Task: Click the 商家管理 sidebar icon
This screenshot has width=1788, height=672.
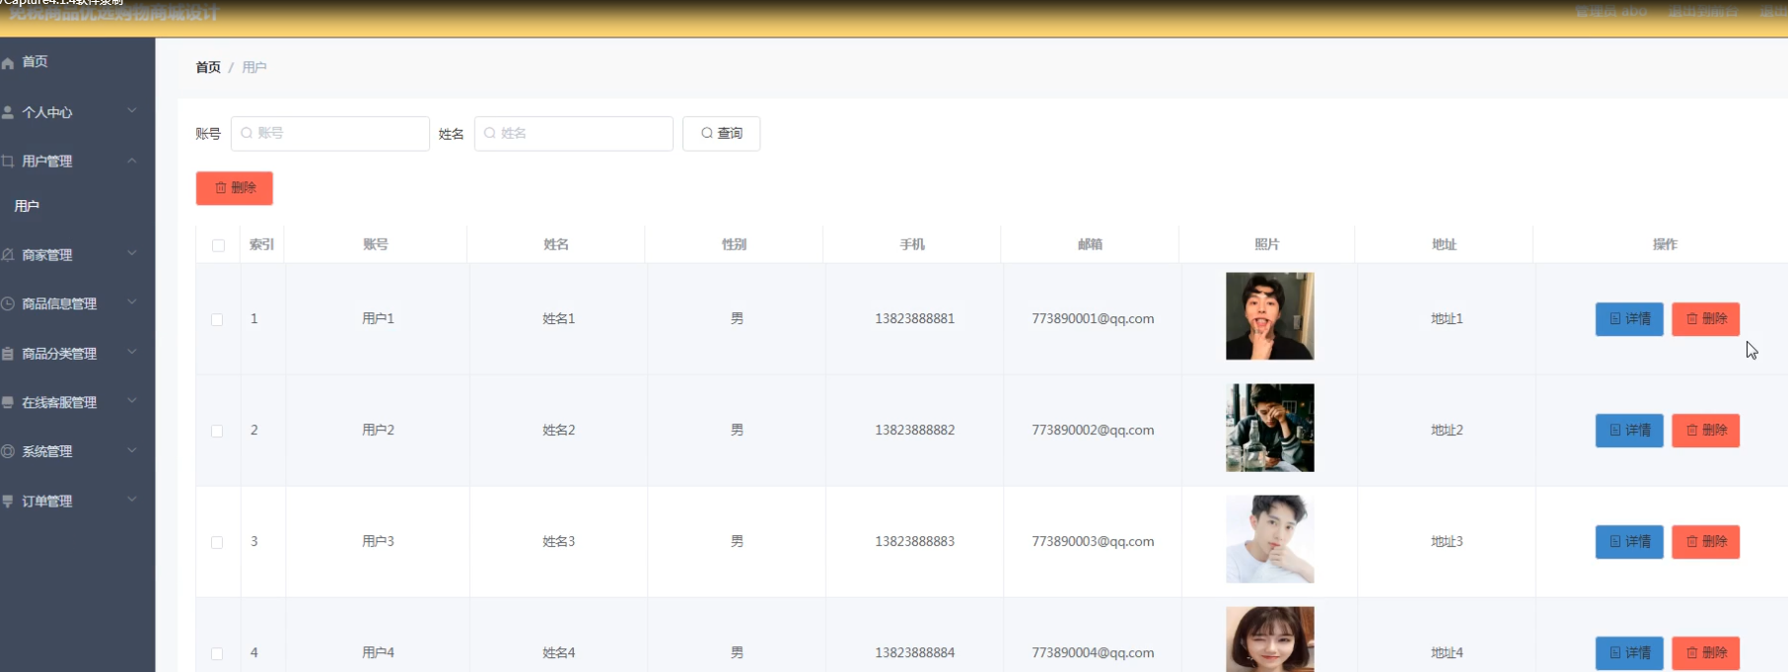Action: (x=8, y=254)
